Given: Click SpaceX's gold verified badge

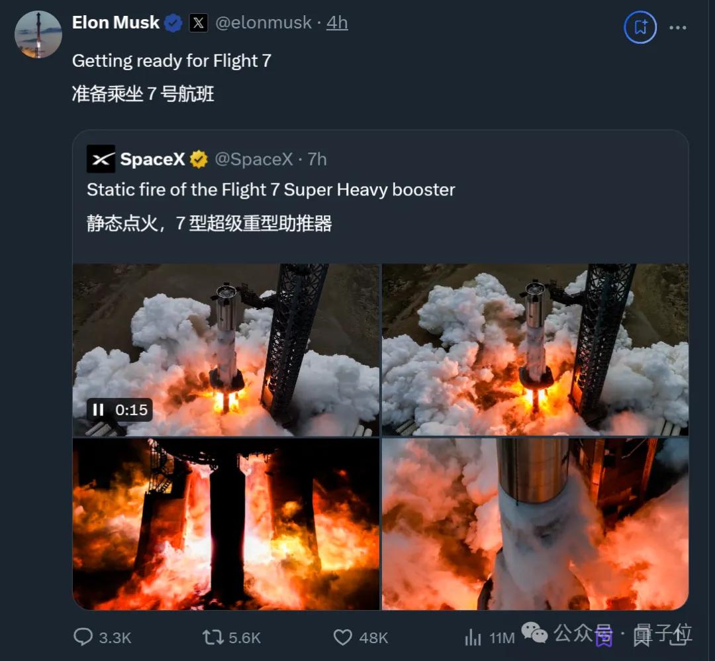Looking at the screenshot, I should tap(197, 159).
